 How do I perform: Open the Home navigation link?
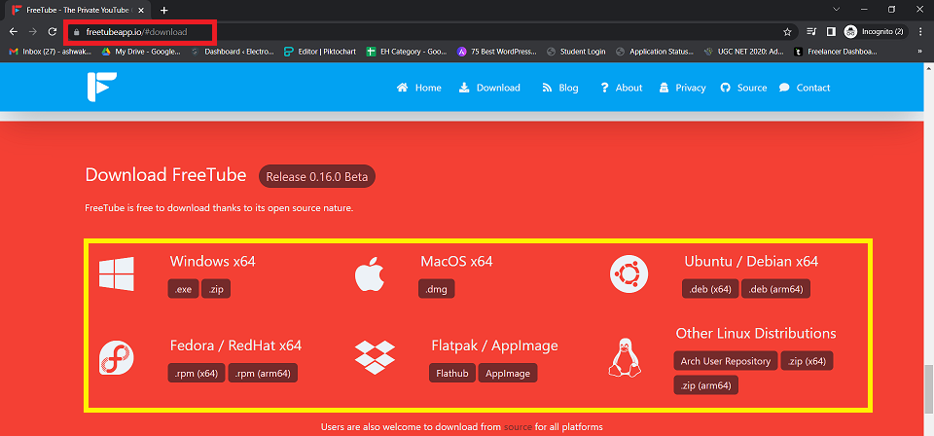419,88
